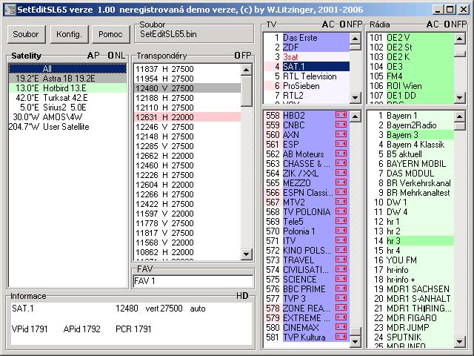Click the red icon beside SCIENCE
Viewport: 474px width, 356px height.
(x=341, y=279)
